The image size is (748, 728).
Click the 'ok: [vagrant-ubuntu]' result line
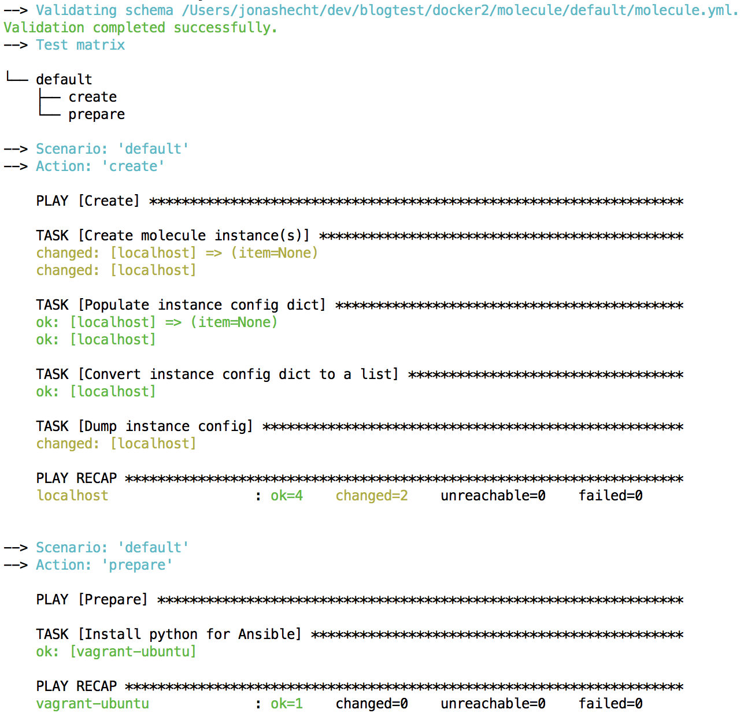[x=116, y=652]
